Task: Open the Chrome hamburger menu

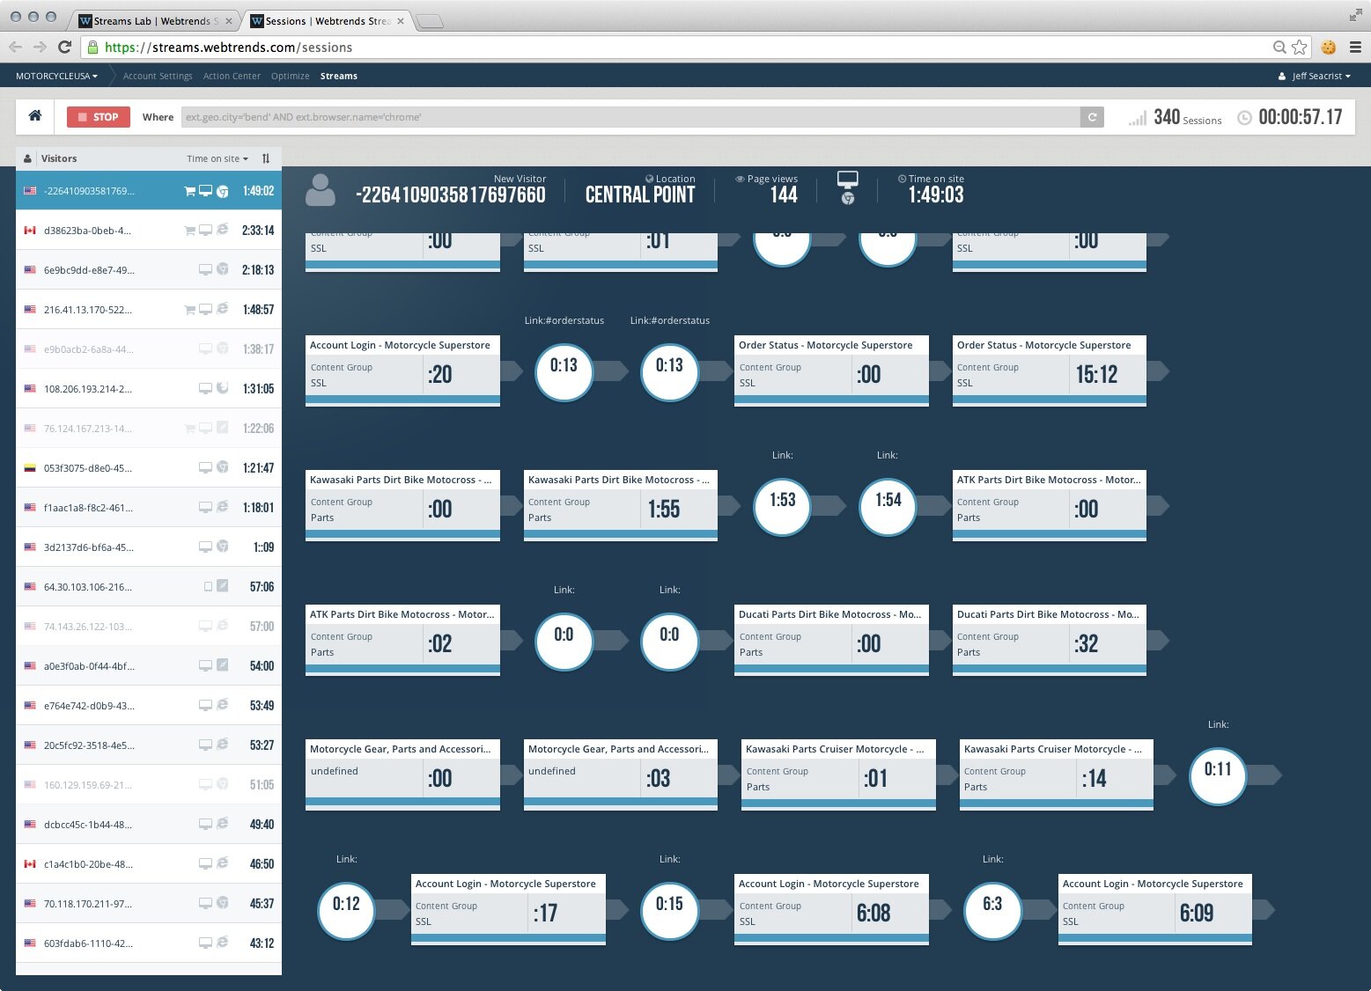Action: (x=1355, y=48)
